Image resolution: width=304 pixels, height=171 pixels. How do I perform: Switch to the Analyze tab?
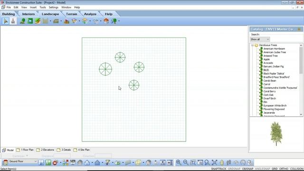click(x=90, y=14)
